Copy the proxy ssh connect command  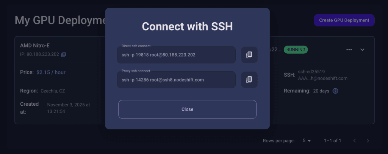coord(249,79)
